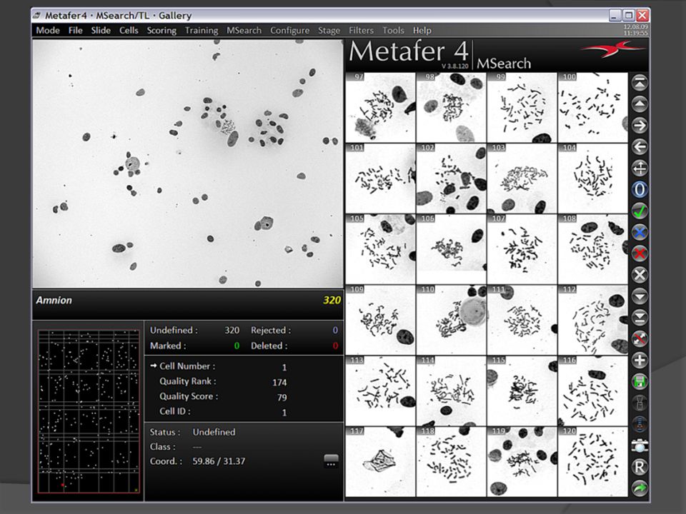Select metaphase thumbnail 109
The width and height of the screenshot is (686, 514).
380,320
